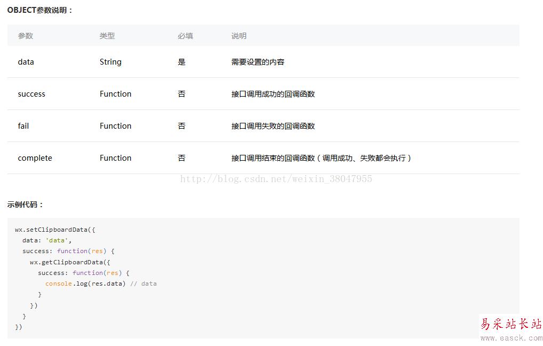The image size is (543, 346).
Task: Click the www.easck.com watermark link
Action: 512,337
